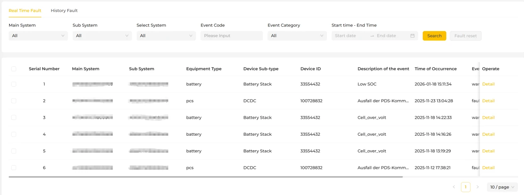
Task: Click DCDC sub-type in row 6
Action: point(250,168)
